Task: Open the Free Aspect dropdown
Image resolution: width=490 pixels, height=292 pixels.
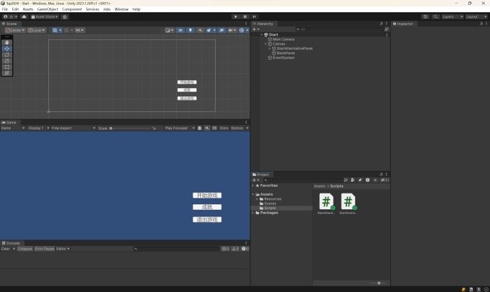Action: [x=71, y=128]
